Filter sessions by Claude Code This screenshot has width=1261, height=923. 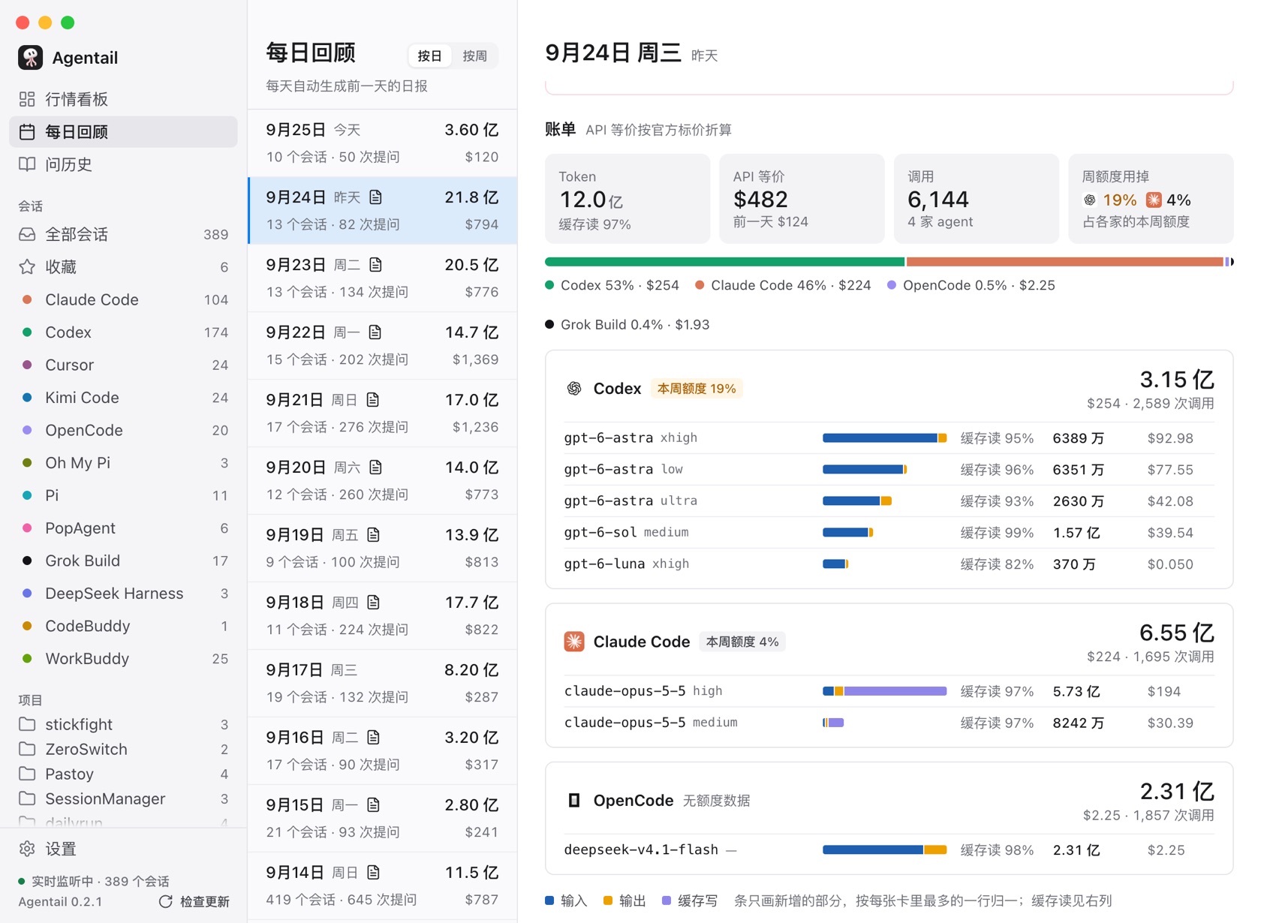[123, 299]
